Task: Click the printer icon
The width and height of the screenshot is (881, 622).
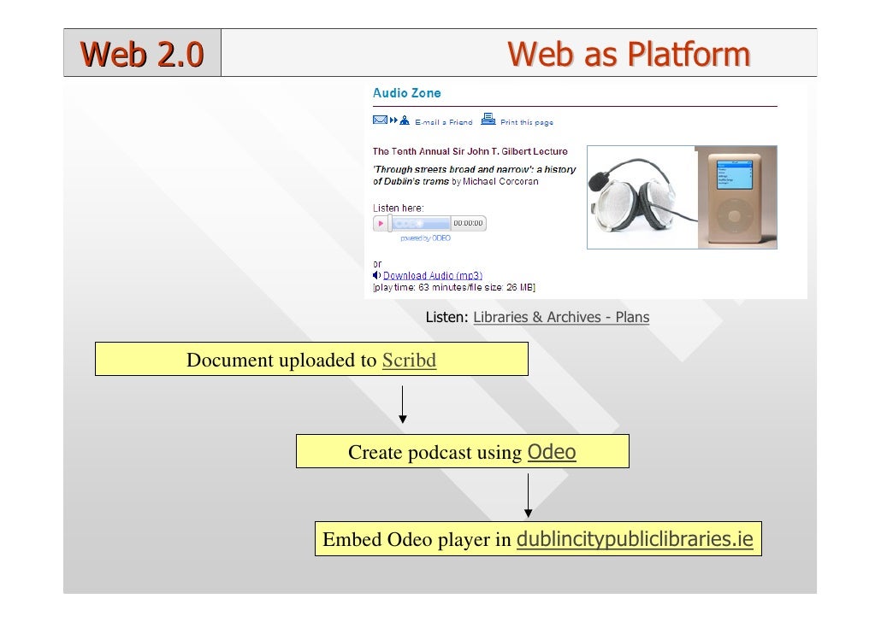Action: click(488, 119)
